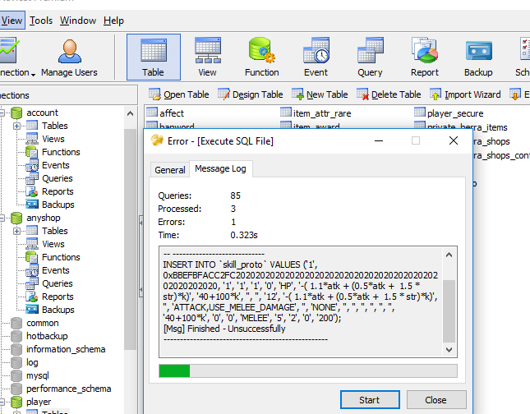530x414 pixels.
Task: Select the account database node
Action: click(x=42, y=113)
